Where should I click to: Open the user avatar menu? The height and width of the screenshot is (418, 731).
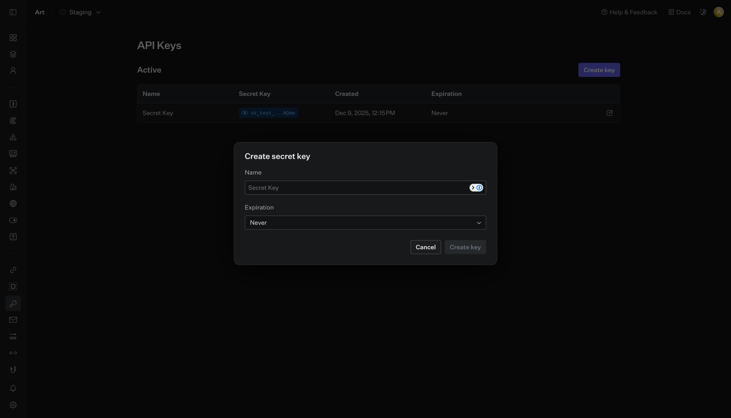click(x=718, y=12)
